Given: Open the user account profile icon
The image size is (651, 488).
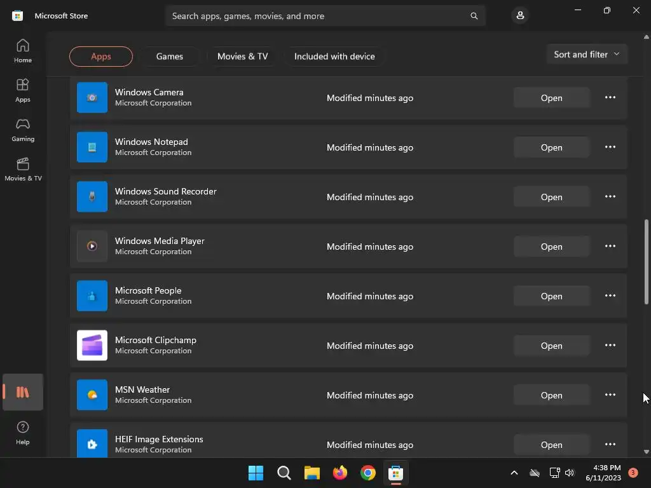Looking at the screenshot, I should (x=520, y=16).
